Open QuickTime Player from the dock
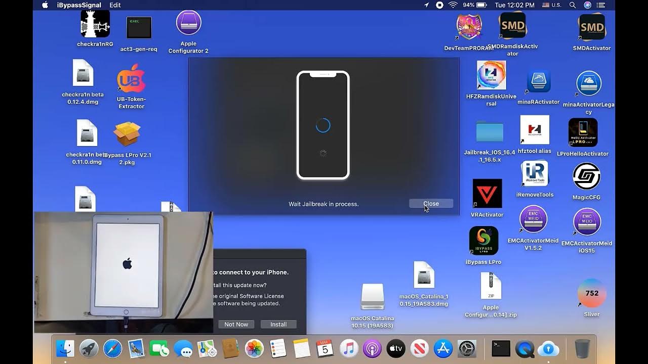This screenshot has width=648, height=364. pyautogui.click(x=525, y=349)
